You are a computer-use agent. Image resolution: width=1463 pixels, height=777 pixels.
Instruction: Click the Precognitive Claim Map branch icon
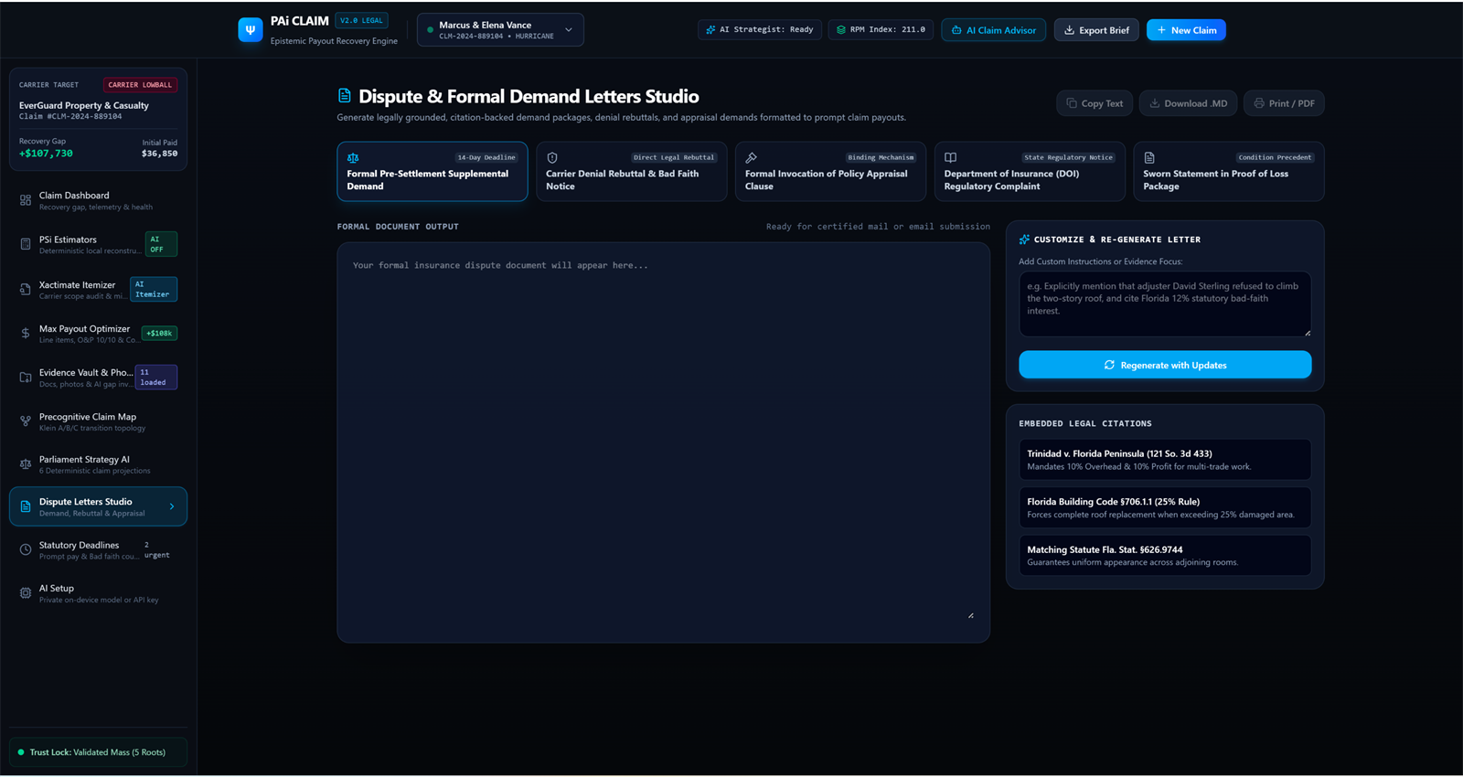26,421
